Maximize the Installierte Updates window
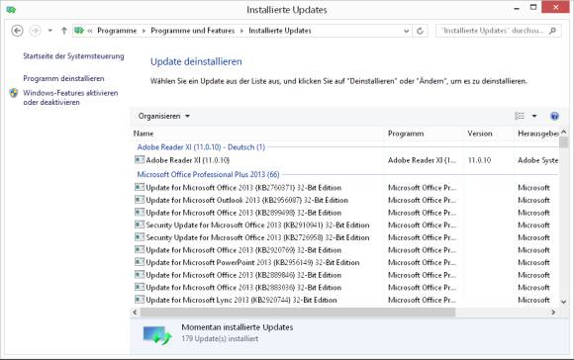 pos(533,7)
